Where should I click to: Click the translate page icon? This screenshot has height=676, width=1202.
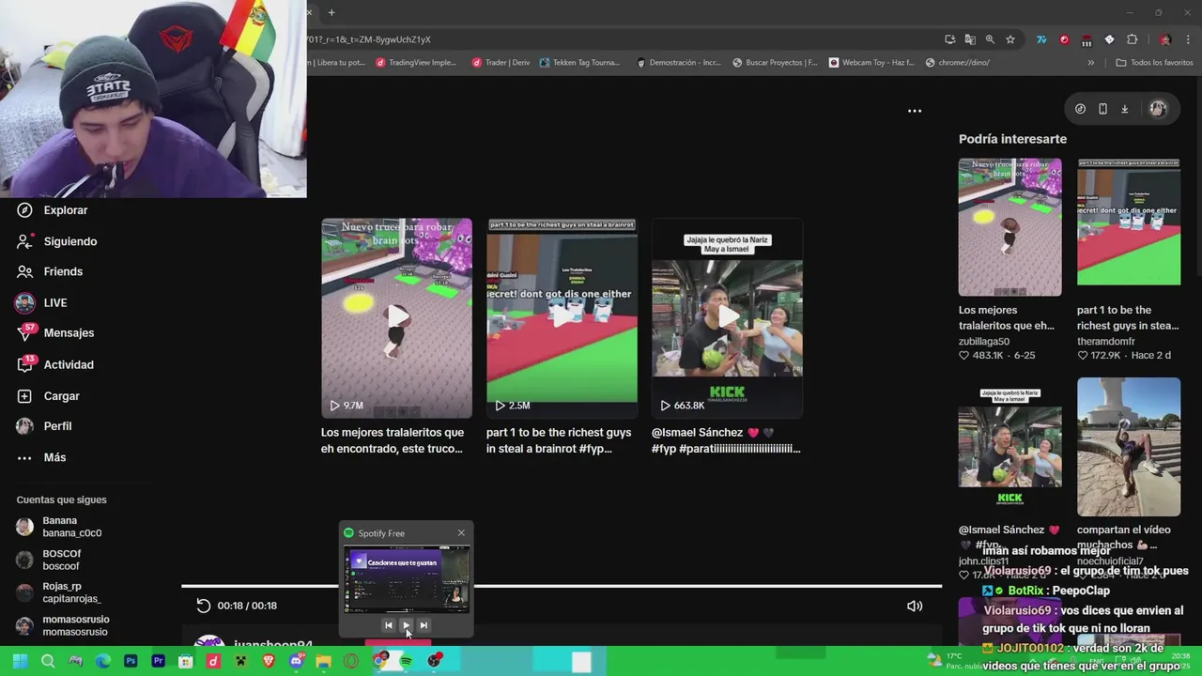point(970,39)
